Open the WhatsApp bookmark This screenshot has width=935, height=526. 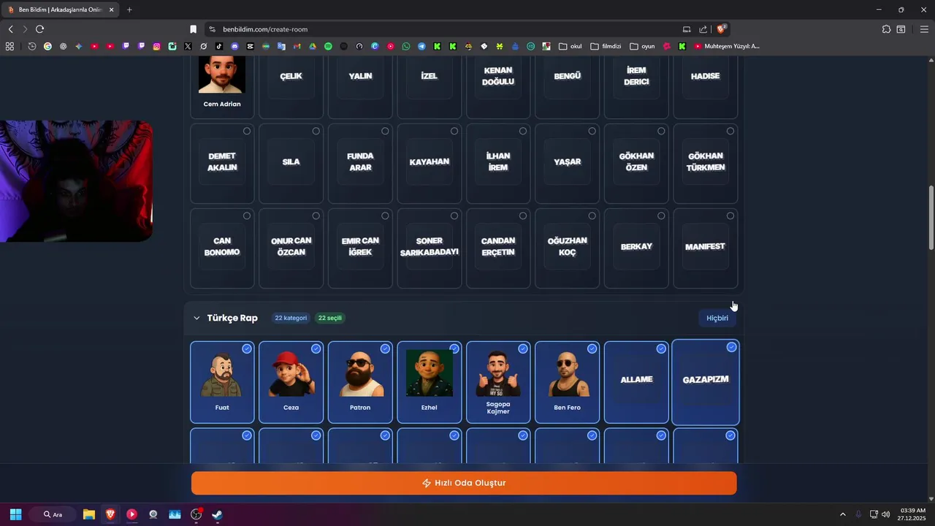pos(406,46)
